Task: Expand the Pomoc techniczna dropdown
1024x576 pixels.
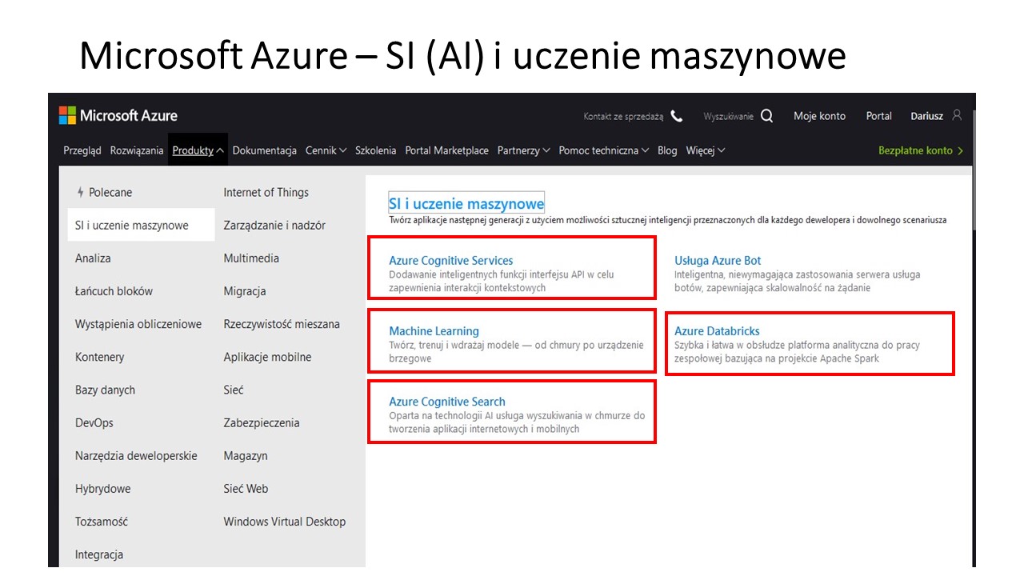Action: pyautogui.click(x=604, y=150)
